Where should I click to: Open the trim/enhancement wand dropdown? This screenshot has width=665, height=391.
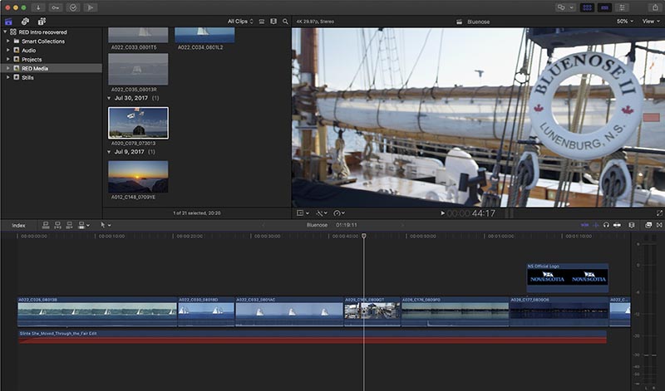322,213
